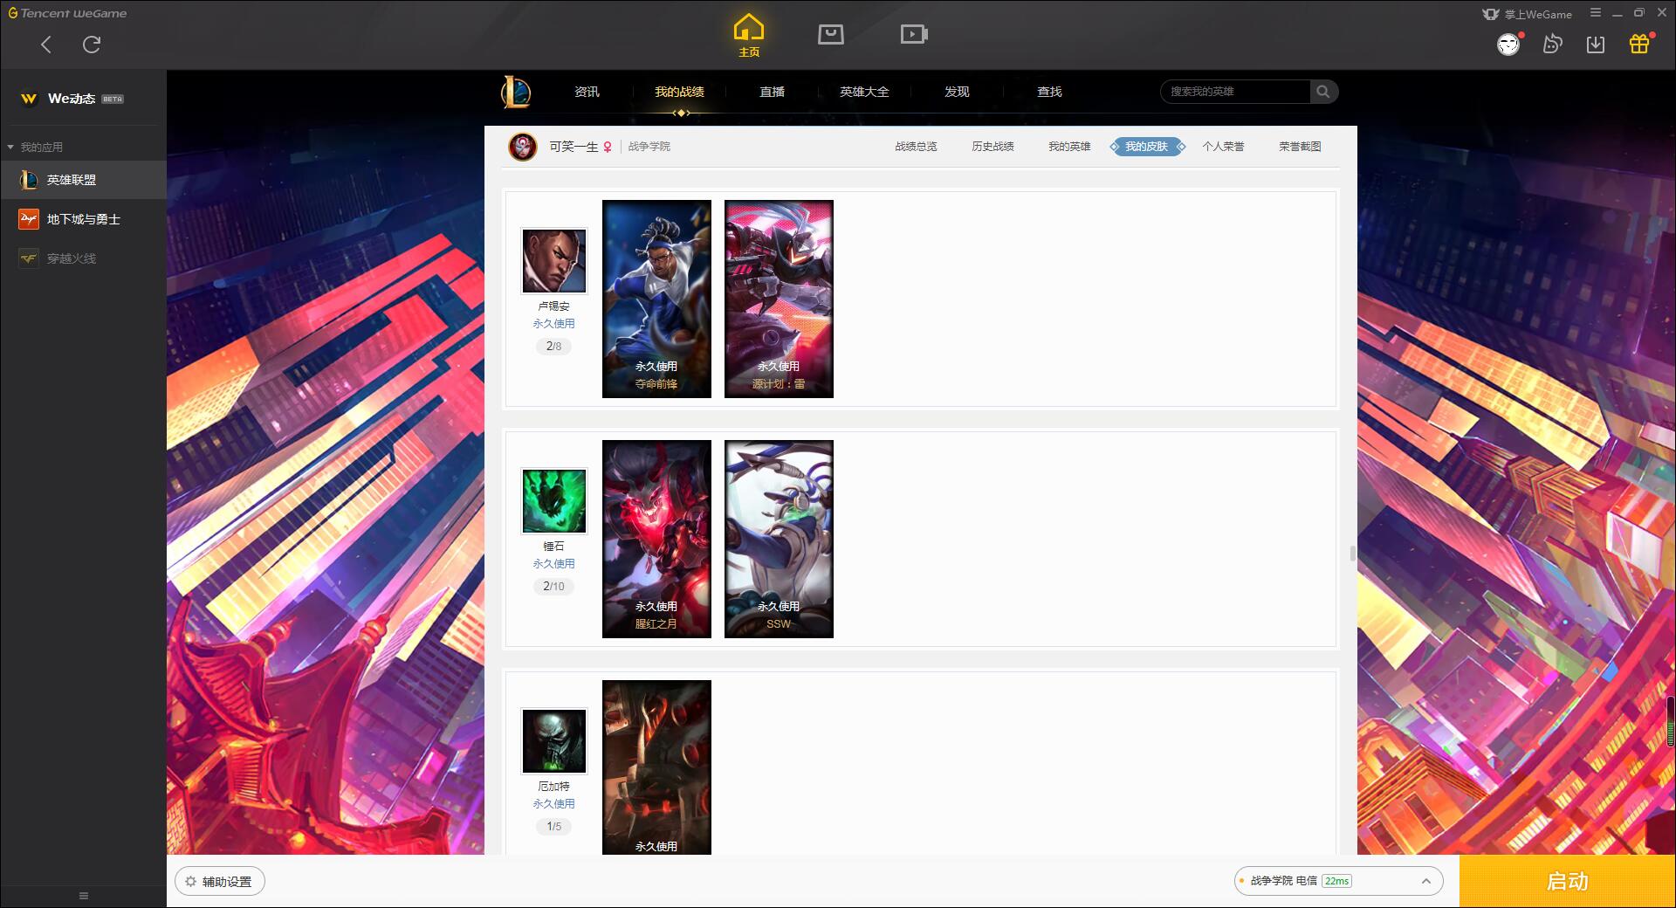The image size is (1676, 908).
Task: Open the 查找 tab
Action: [x=1049, y=92]
